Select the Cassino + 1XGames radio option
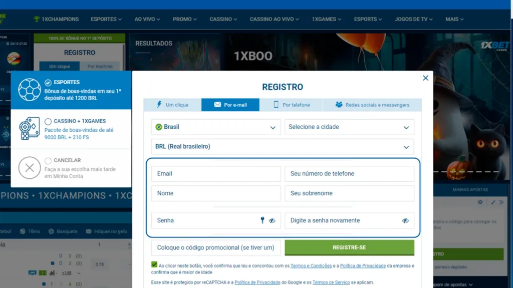Image resolution: width=513 pixels, height=288 pixels. [48, 121]
